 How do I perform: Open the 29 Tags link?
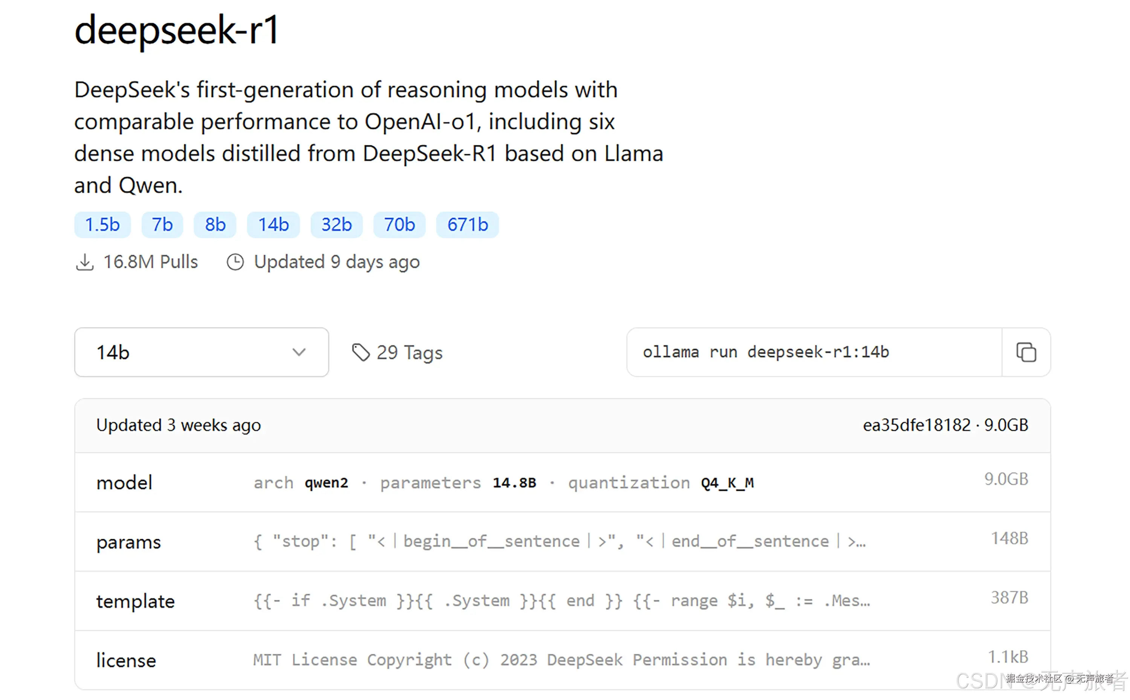(409, 353)
